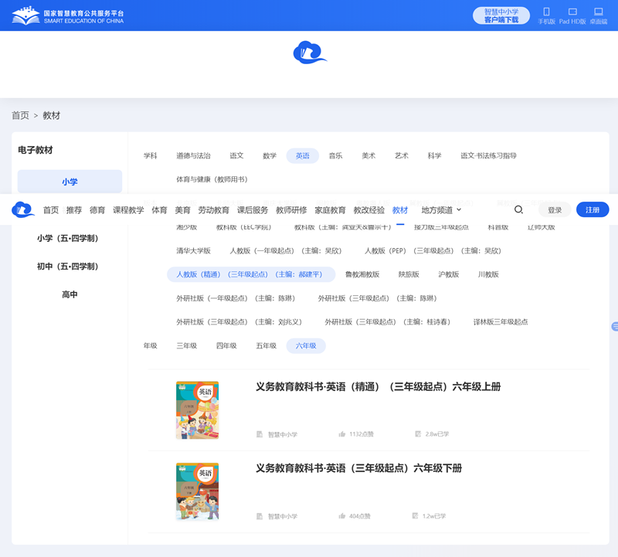Click the 智慧中小学 客户端下载 button
The image size is (618, 557).
(501, 15)
